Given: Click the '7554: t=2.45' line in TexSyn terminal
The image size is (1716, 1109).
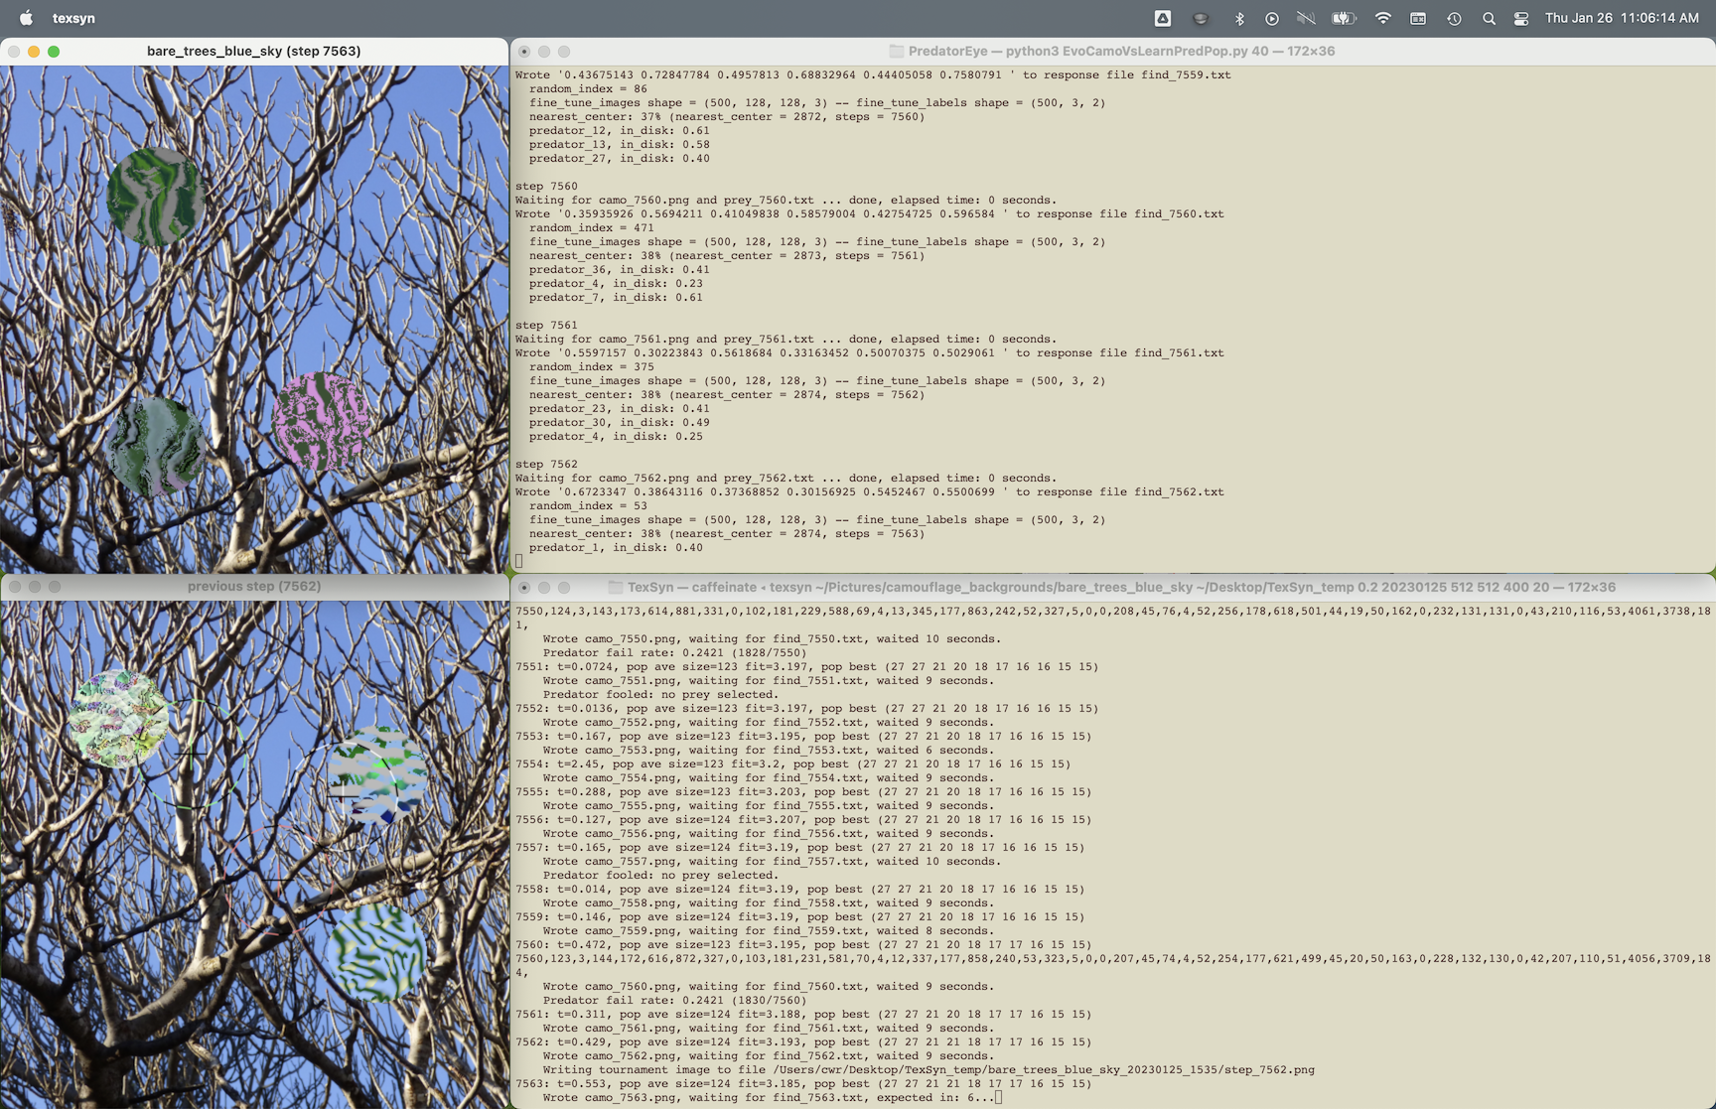Looking at the screenshot, I should tap(793, 763).
